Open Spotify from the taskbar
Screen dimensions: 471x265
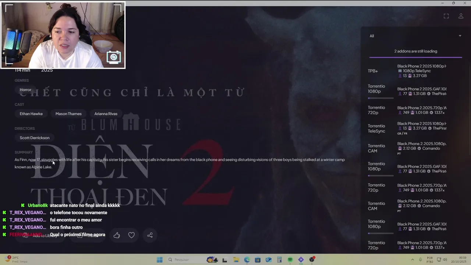pos(290,260)
